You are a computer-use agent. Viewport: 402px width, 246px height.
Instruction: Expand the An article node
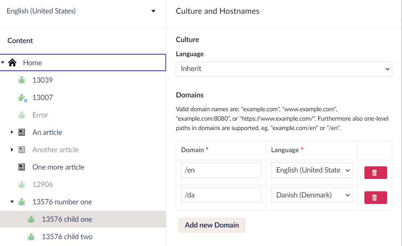coord(12,132)
